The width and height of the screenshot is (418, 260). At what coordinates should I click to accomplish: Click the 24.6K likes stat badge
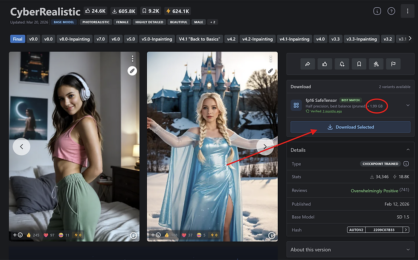click(95, 11)
